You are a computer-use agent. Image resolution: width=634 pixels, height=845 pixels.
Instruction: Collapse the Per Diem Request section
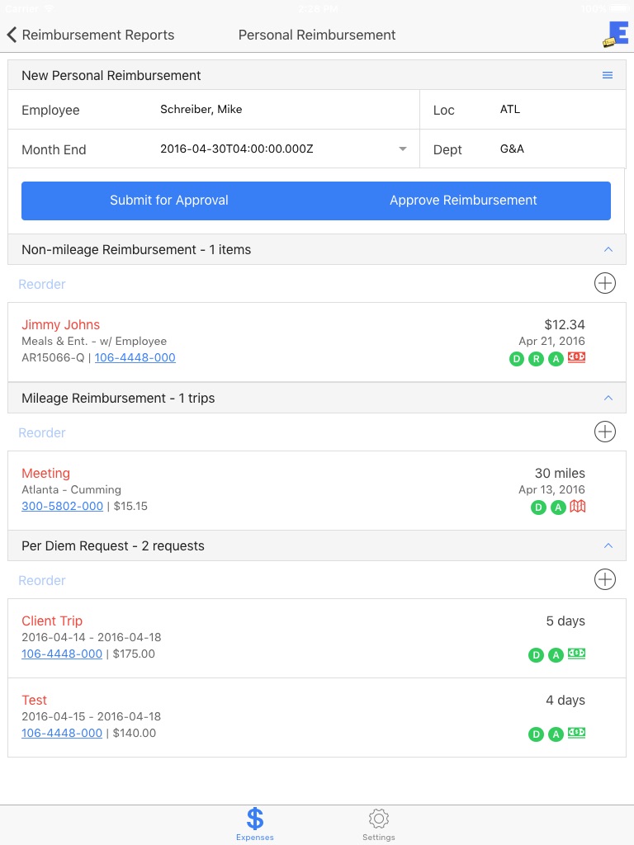pyautogui.click(x=608, y=545)
